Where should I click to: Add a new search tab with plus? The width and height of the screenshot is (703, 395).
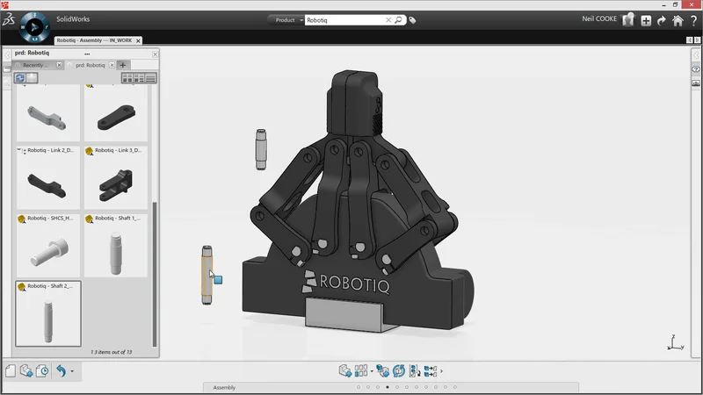click(x=123, y=65)
